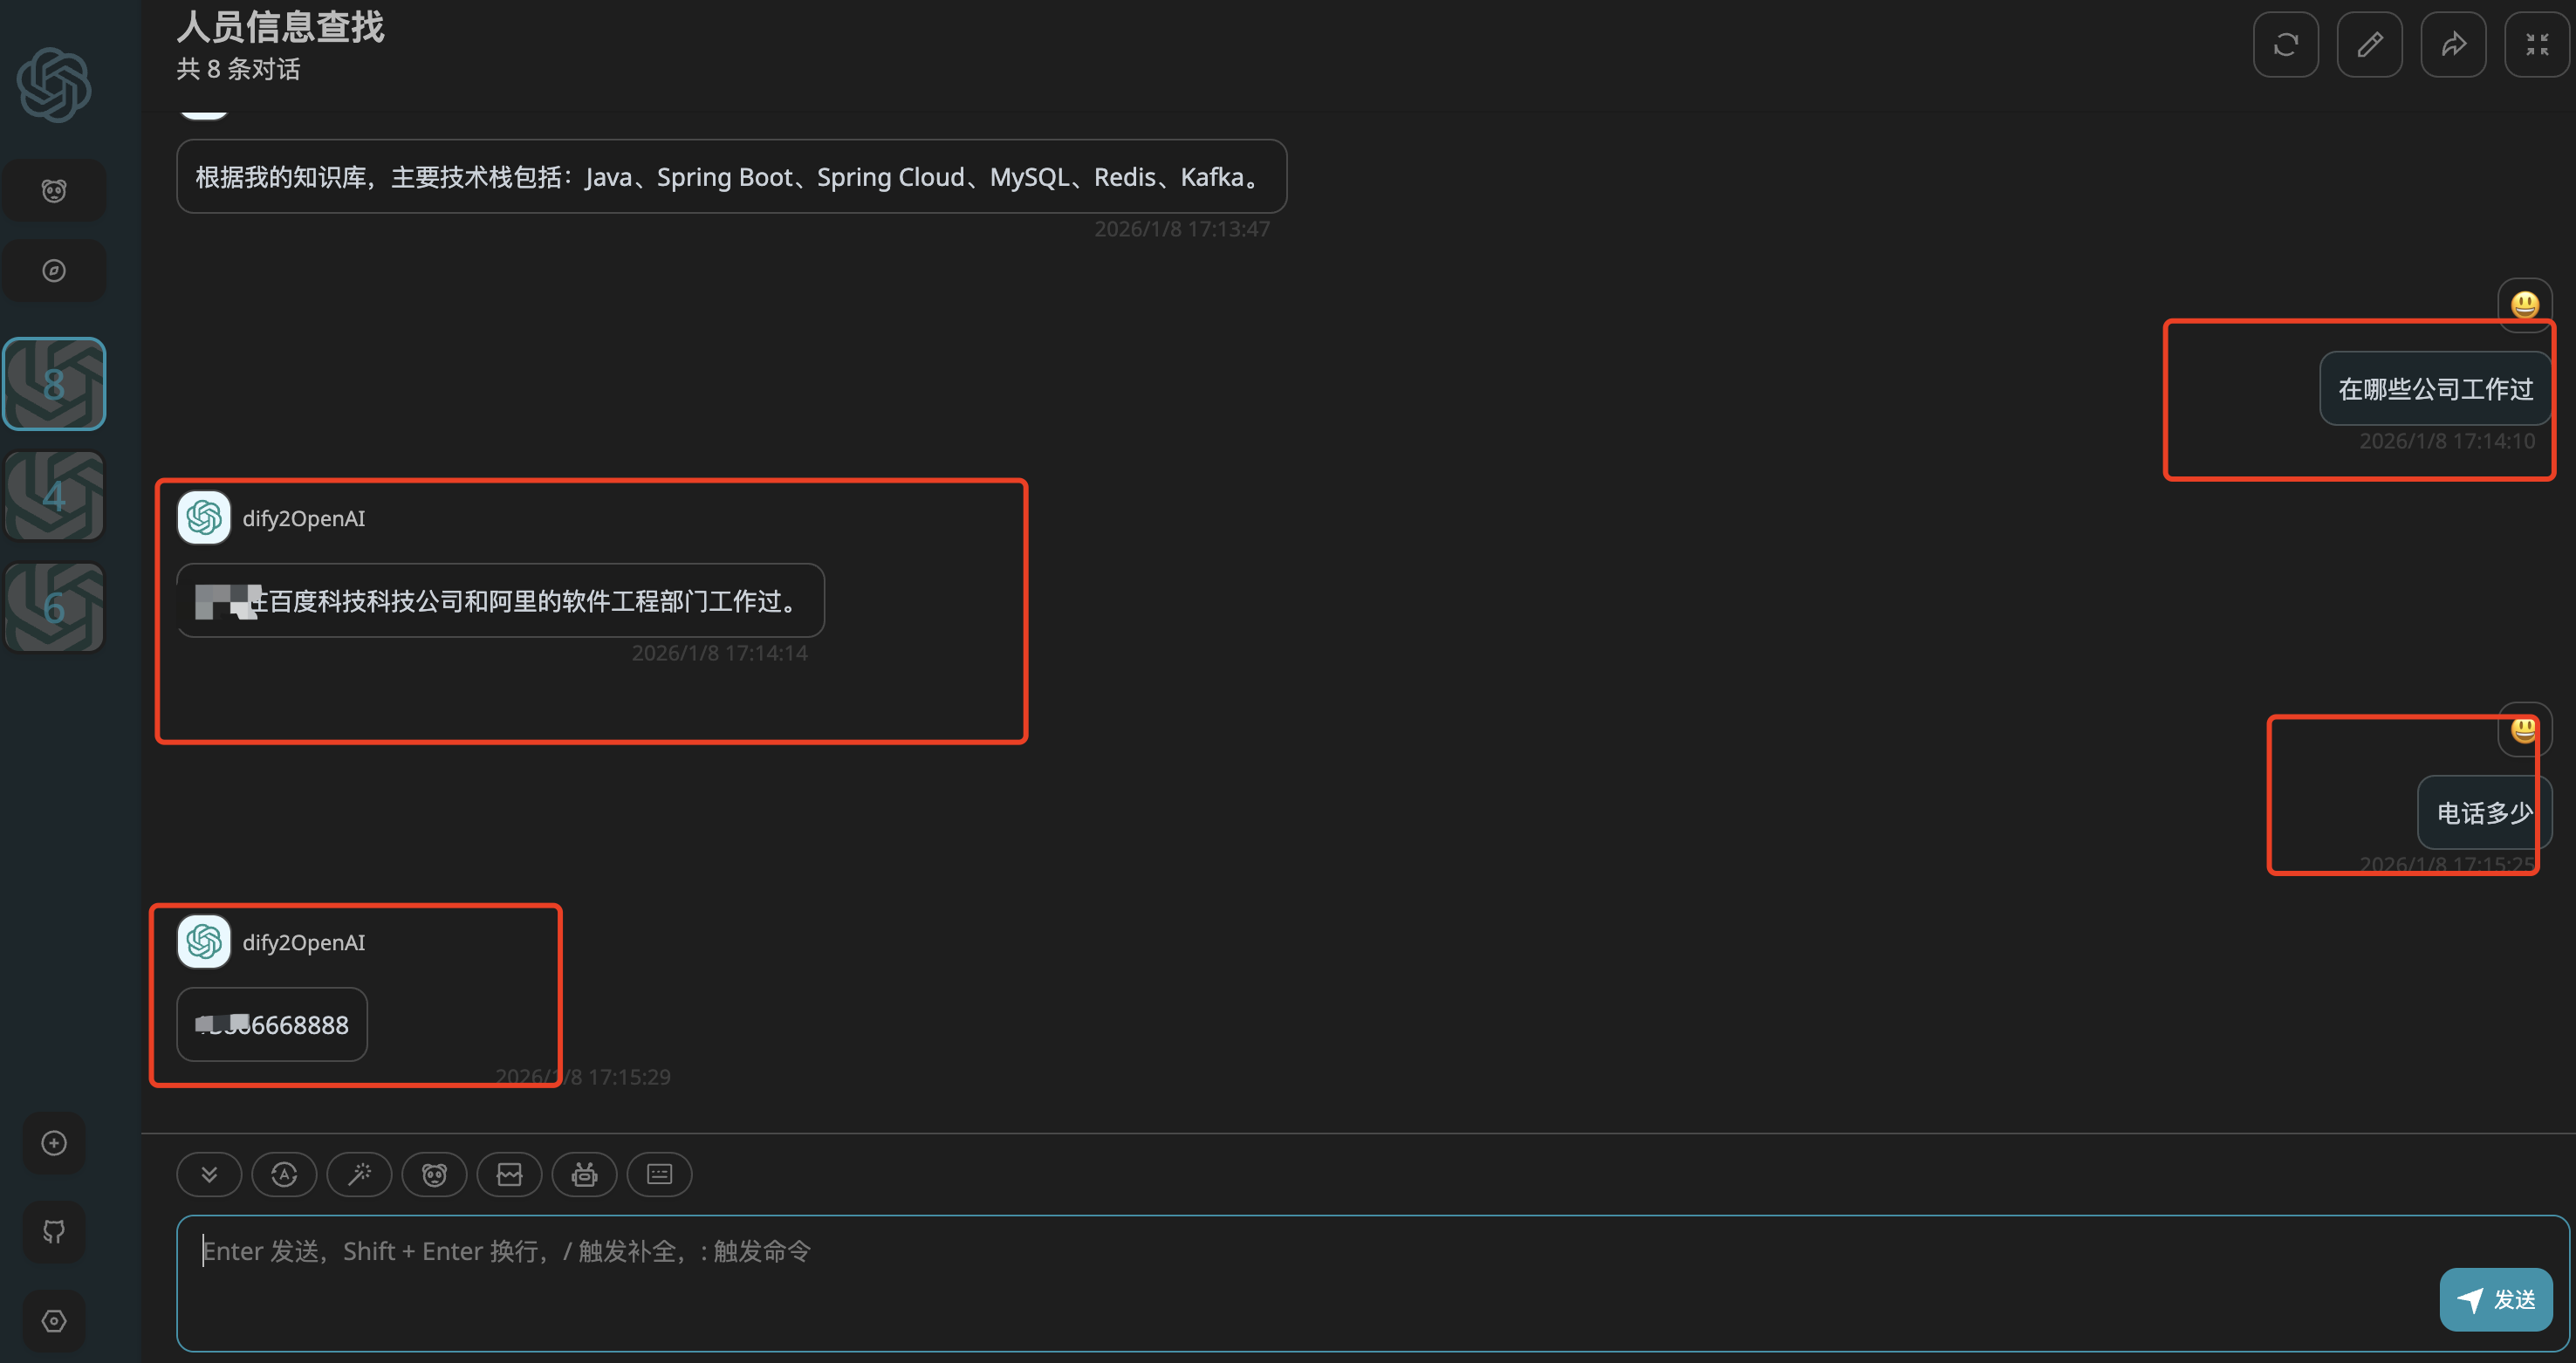Open prompt shortcuts magic wand button
This screenshot has height=1363, width=2576.
coord(359,1174)
